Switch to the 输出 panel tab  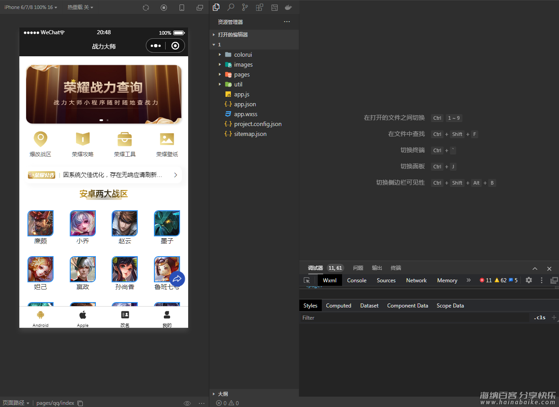pyautogui.click(x=377, y=268)
